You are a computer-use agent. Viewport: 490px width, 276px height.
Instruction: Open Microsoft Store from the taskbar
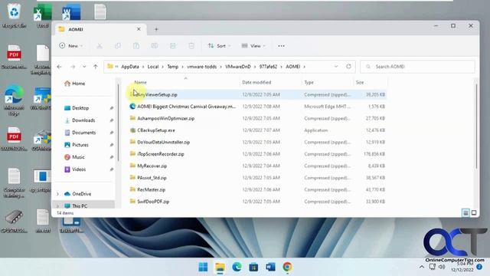[x=253, y=267]
